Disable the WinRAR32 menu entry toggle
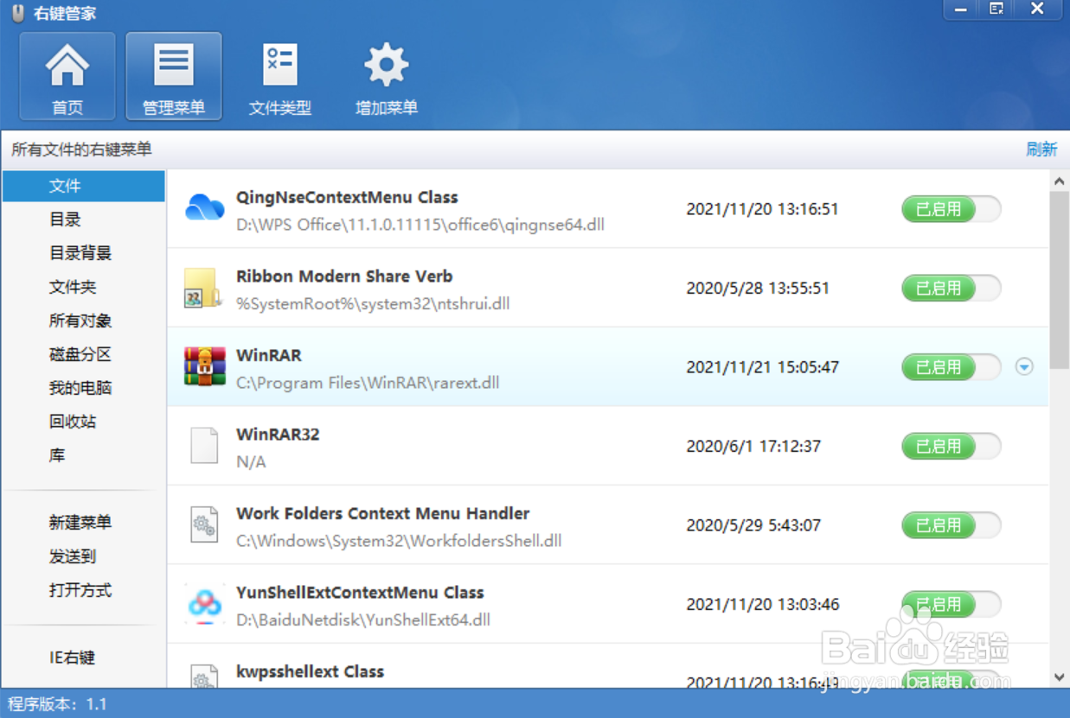 point(951,446)
